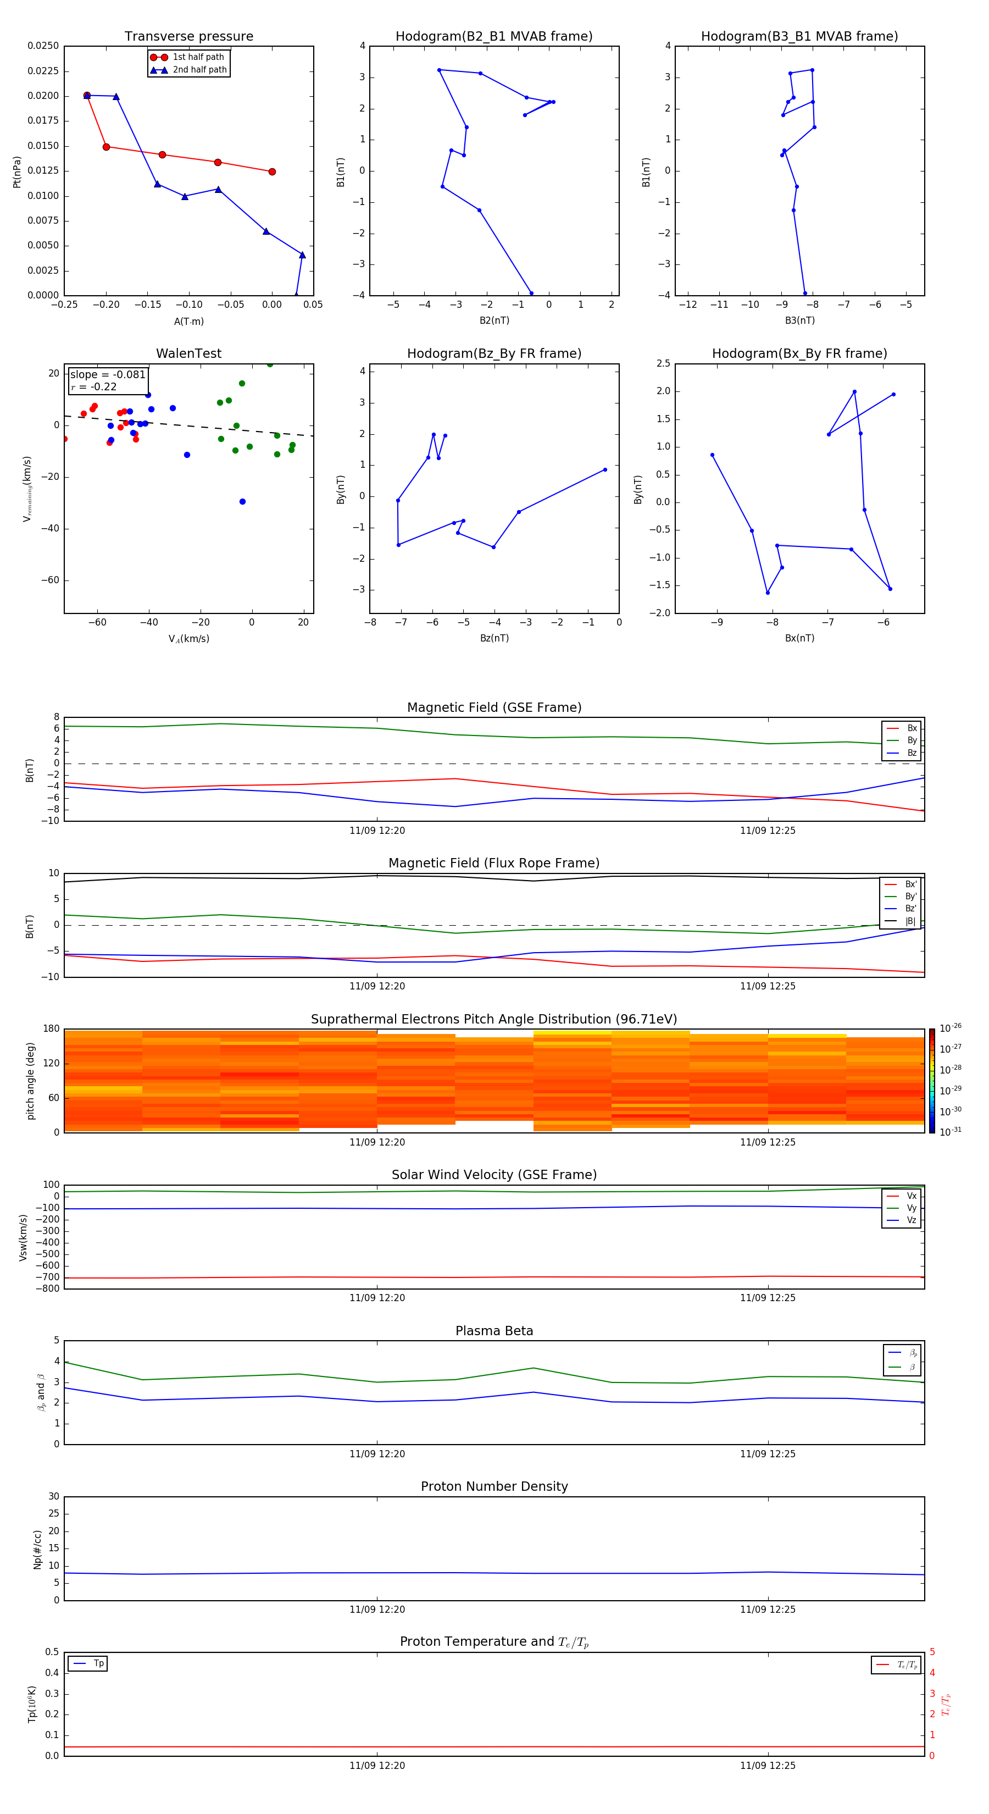Click the 'WalenTest' plot title

pyautogui.click(x=188, y=353)
